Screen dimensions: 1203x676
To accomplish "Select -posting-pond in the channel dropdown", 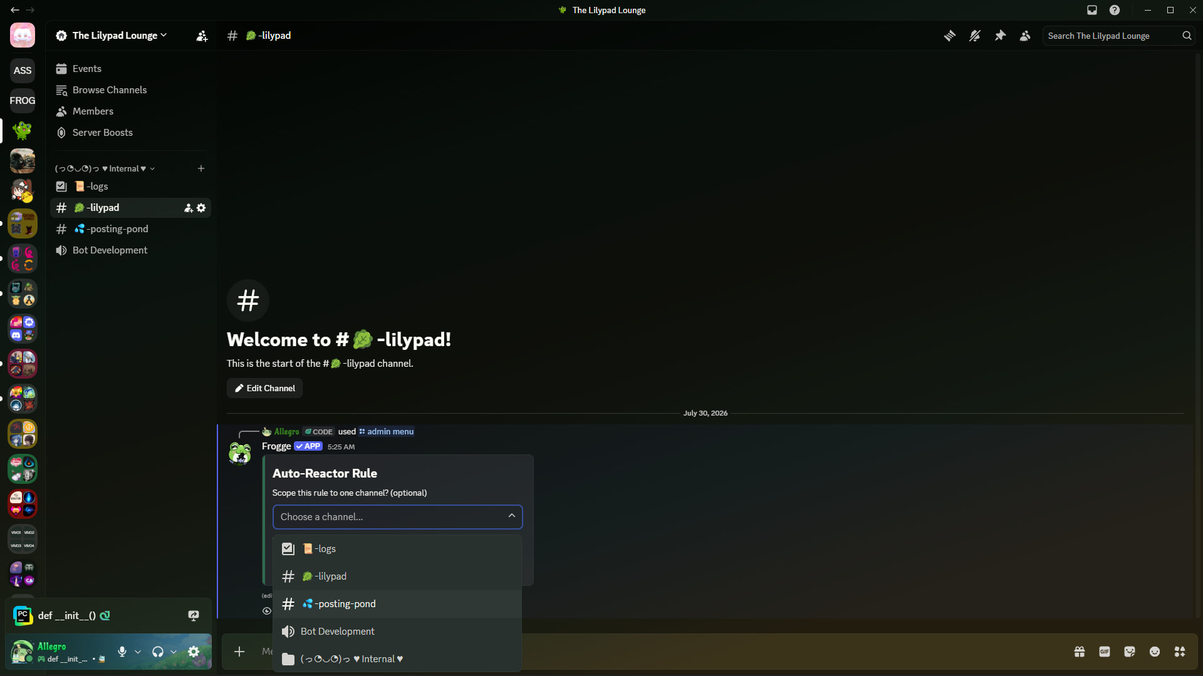I will (x=397, y=604).
